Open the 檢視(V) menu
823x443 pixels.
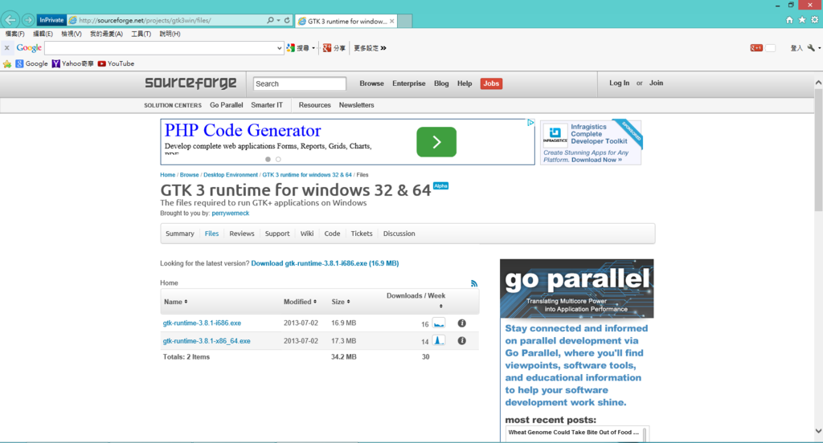[72, 34]
